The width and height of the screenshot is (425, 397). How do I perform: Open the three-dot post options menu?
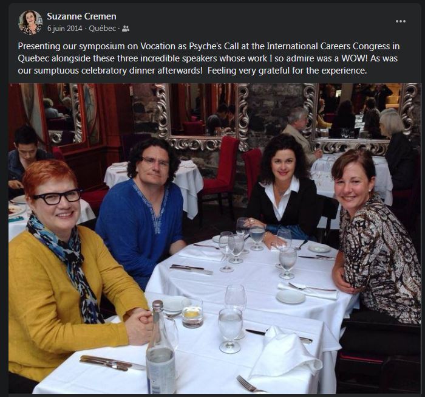point(401,21)
